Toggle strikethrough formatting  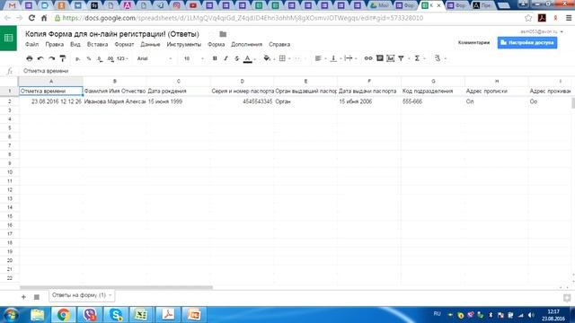[237, 58]
